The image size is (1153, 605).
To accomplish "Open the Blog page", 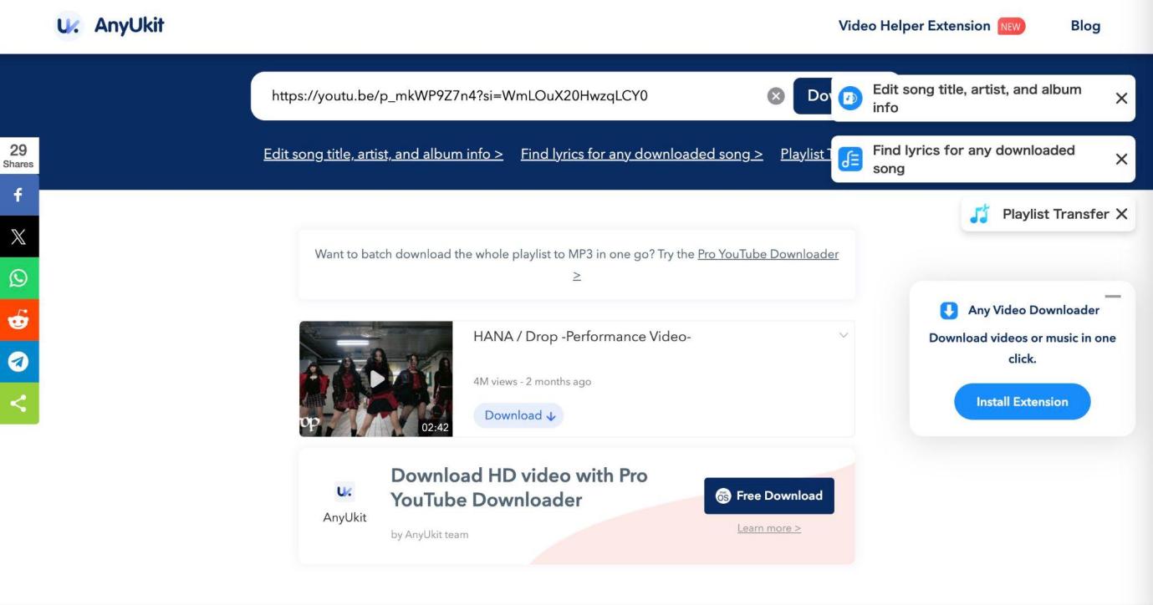I will coord(1085,26).
